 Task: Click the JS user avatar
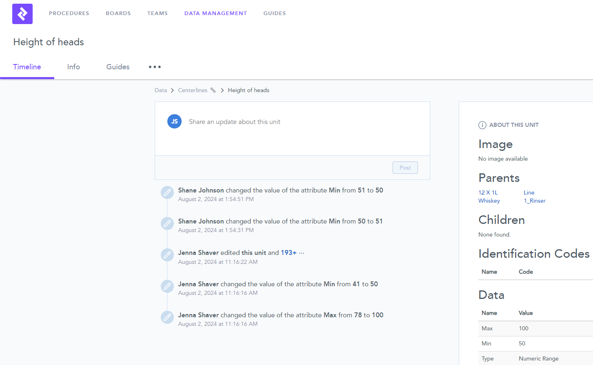[174, 122]
